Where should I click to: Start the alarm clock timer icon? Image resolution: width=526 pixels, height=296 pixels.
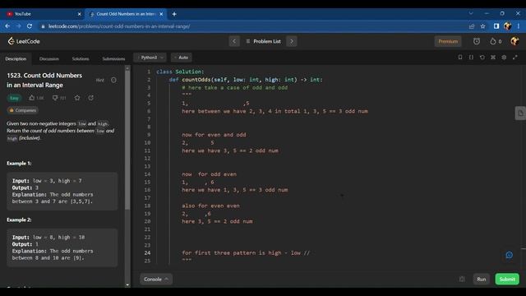click(477, 41)
